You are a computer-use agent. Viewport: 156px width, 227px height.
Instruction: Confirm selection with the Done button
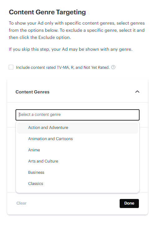(129, 203)
